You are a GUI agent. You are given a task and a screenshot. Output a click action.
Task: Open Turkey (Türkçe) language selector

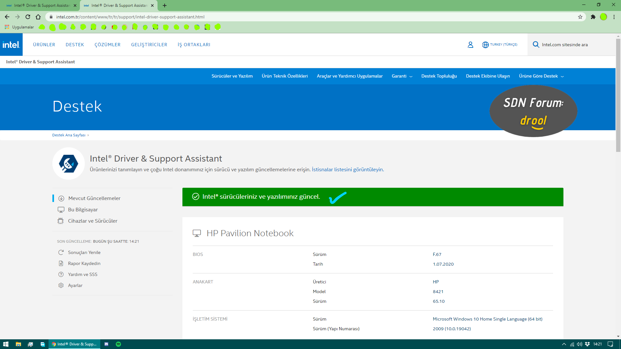coord(500,45)
